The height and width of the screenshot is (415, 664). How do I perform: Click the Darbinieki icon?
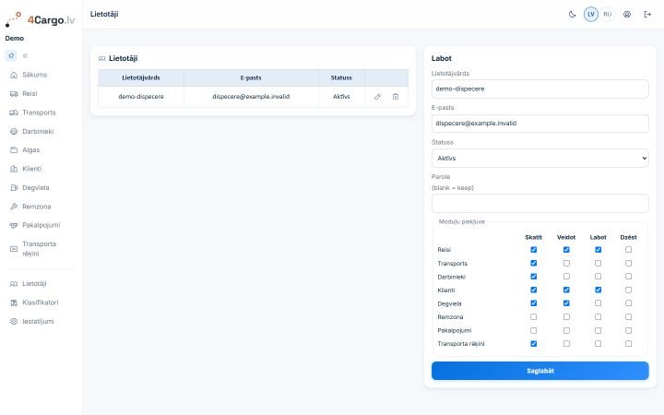pos(14,131)
